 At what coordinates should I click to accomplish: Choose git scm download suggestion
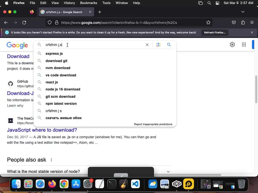(105, 96)
